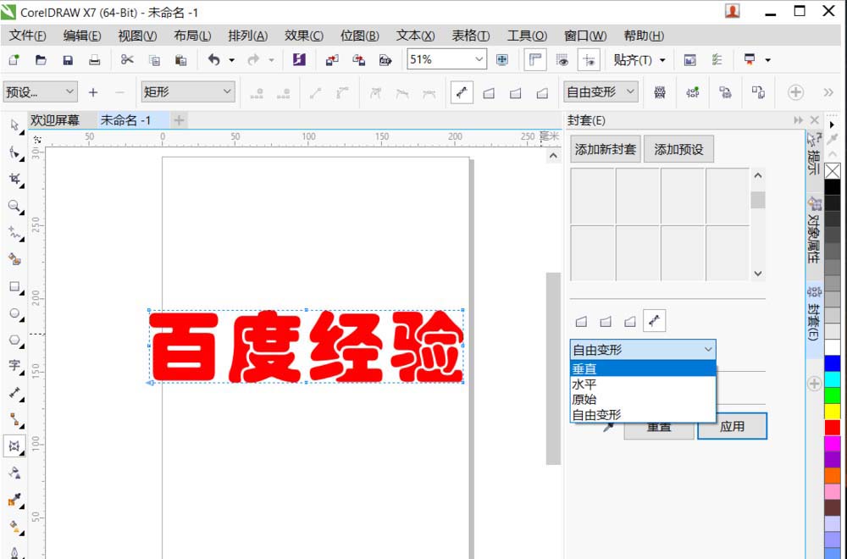
Task: Undo the last action
Action: pyautogui.click(x=214, y=59)
